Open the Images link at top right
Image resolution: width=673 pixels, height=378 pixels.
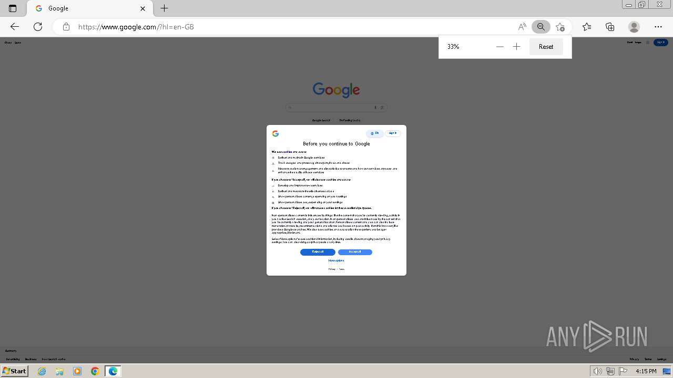pyautogui.click(x=638, y=43)
